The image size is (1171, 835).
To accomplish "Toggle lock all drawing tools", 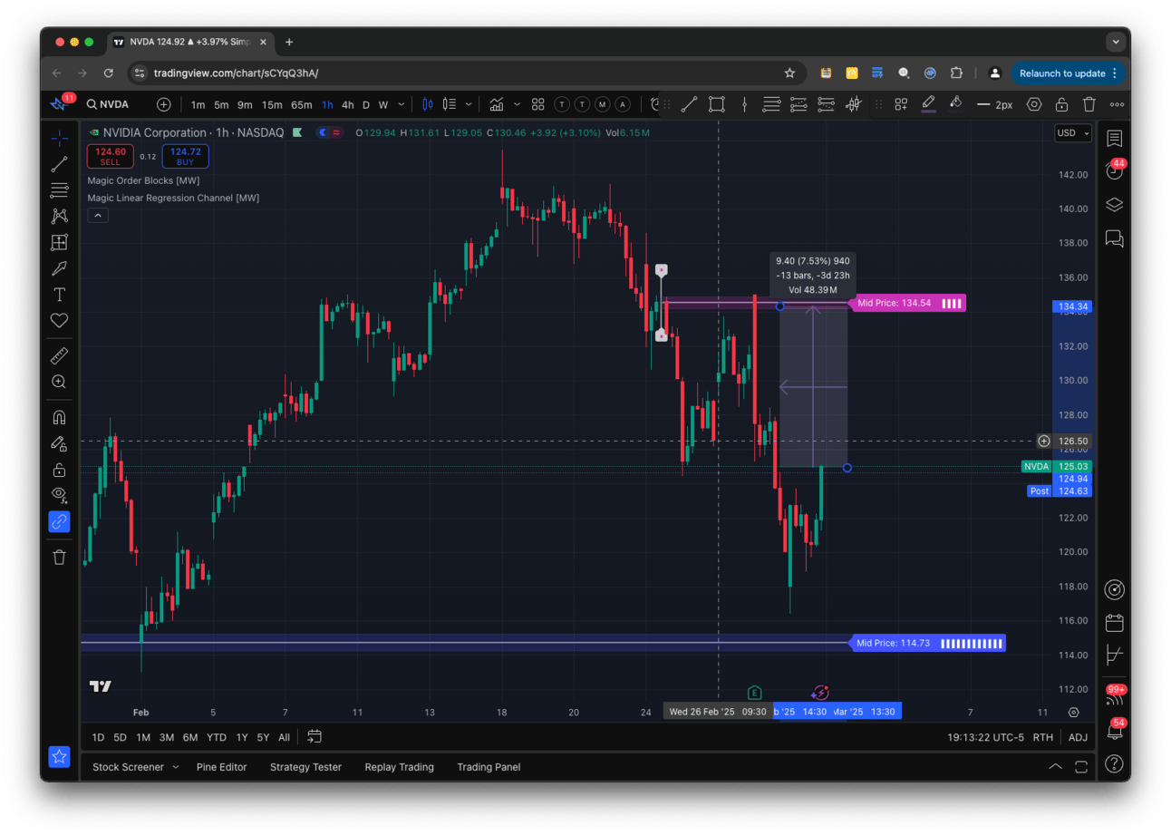I will [x=59, y=470].
